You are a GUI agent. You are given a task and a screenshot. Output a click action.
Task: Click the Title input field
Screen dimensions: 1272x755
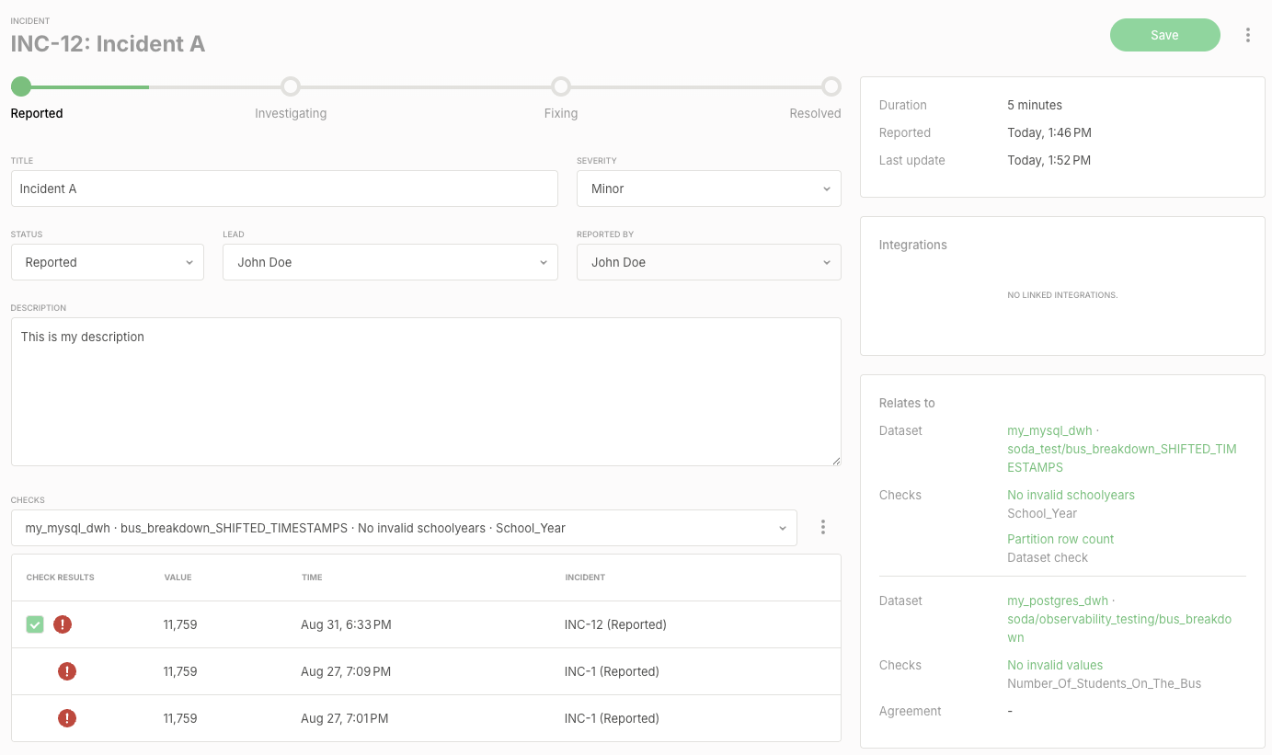pos(284,189)
